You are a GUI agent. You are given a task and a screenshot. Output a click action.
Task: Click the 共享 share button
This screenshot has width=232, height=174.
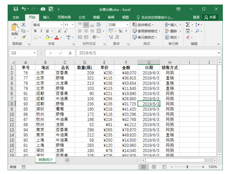point(210,17)
